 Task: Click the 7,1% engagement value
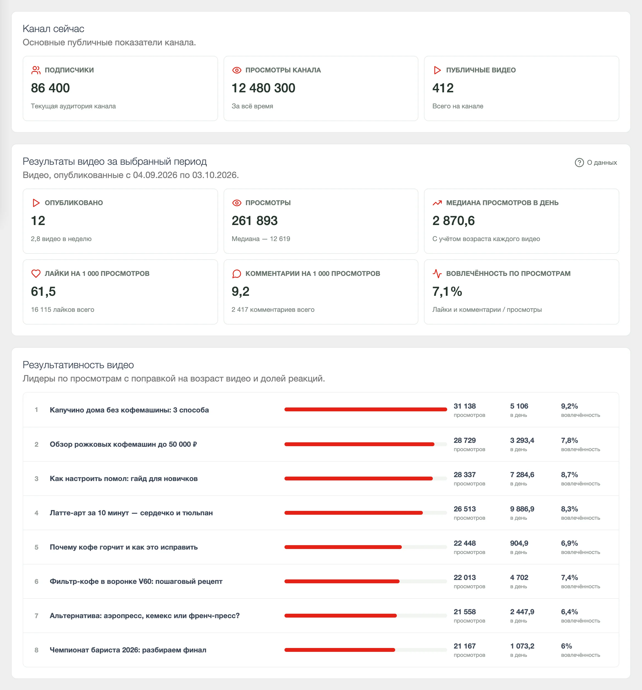click(447, 292)
